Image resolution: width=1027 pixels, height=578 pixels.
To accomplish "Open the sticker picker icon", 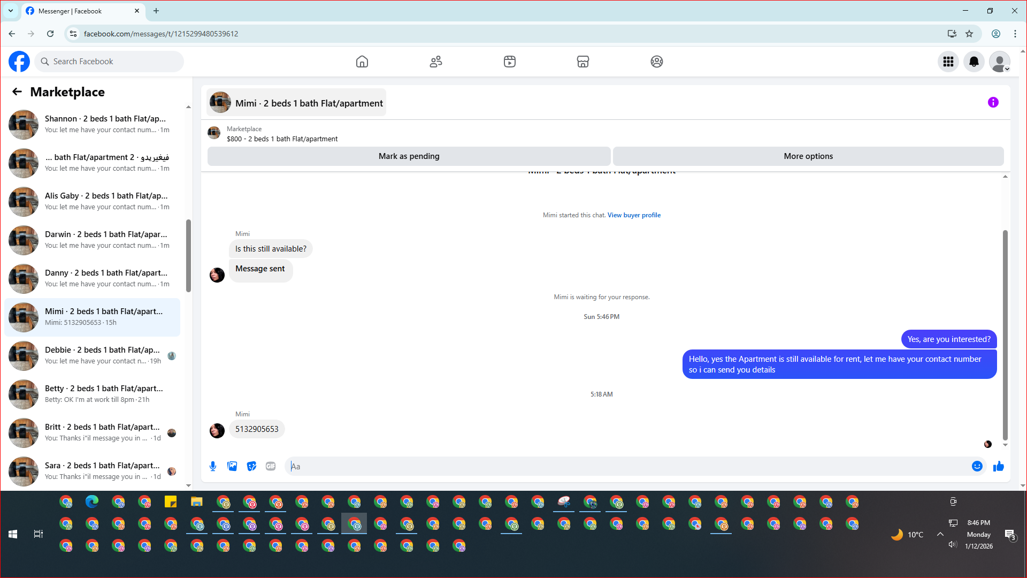I will coord(251,466).
